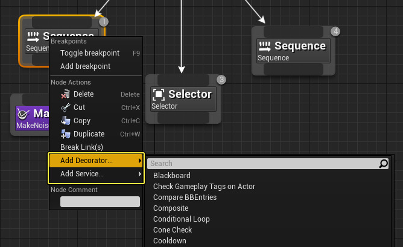The width and height of the screenshot is (403, 247).
Task: Click the Duplicate icon in context menu
Action: tap(66, 134)
